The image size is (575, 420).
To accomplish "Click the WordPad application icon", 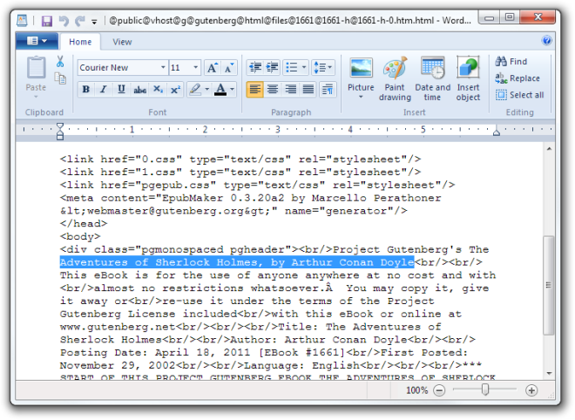I will (22, 21).
